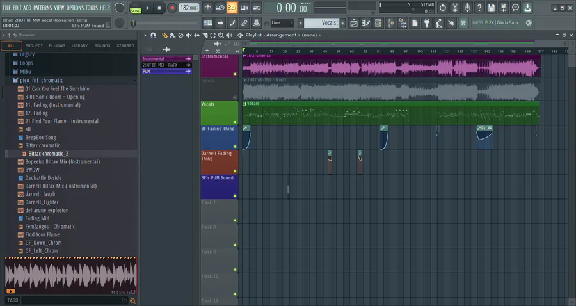Click the render audio file icon
This screenshot has width=576, height=306.
(503, 8)
